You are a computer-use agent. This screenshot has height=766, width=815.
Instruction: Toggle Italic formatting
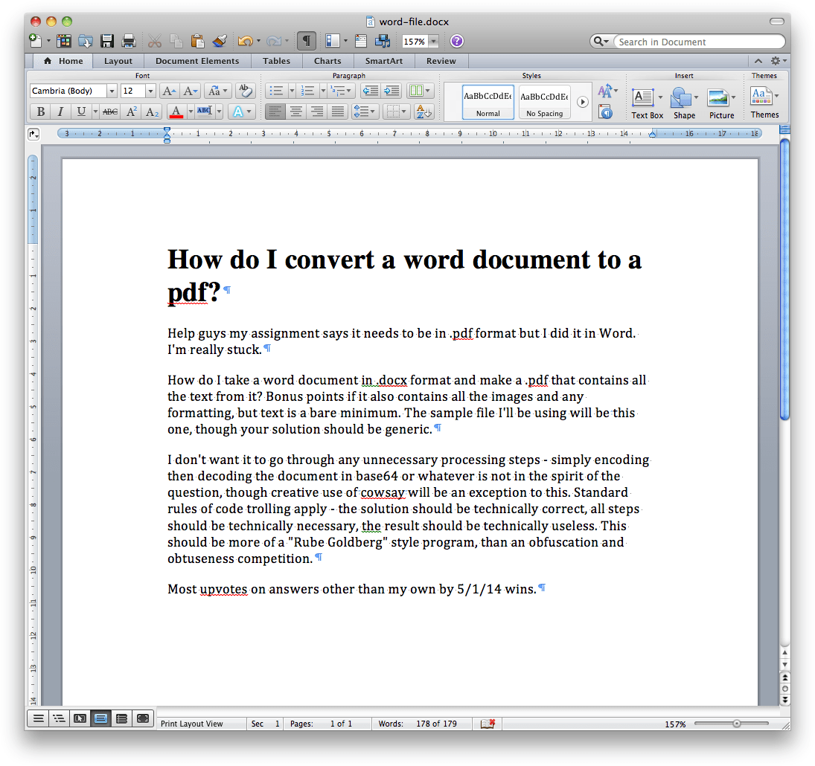coord(60,112)
